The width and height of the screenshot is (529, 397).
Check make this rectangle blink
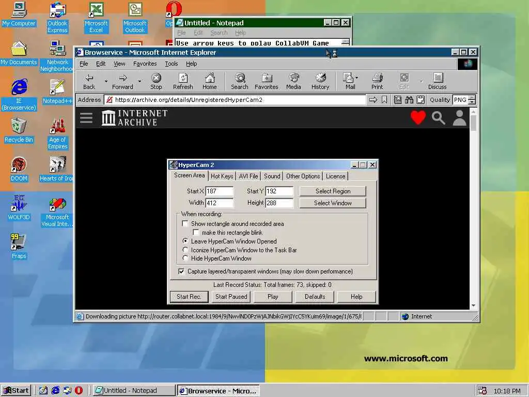(x=196, y=232)
